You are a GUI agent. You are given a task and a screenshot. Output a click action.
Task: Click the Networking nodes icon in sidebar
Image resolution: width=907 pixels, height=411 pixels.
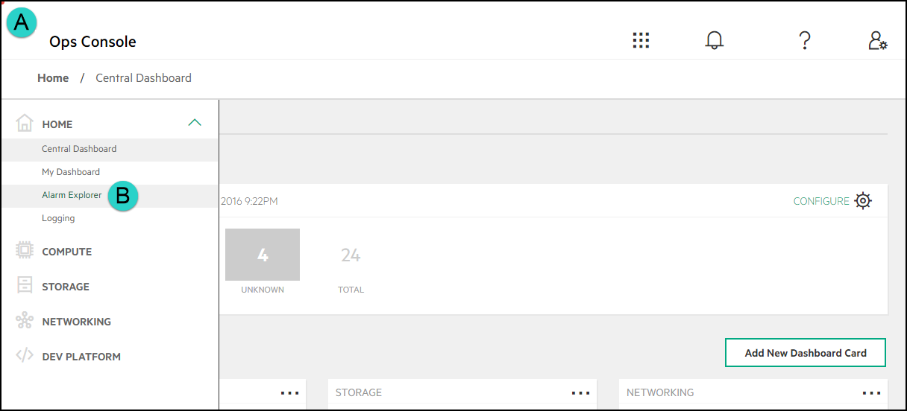coord(25,321)
